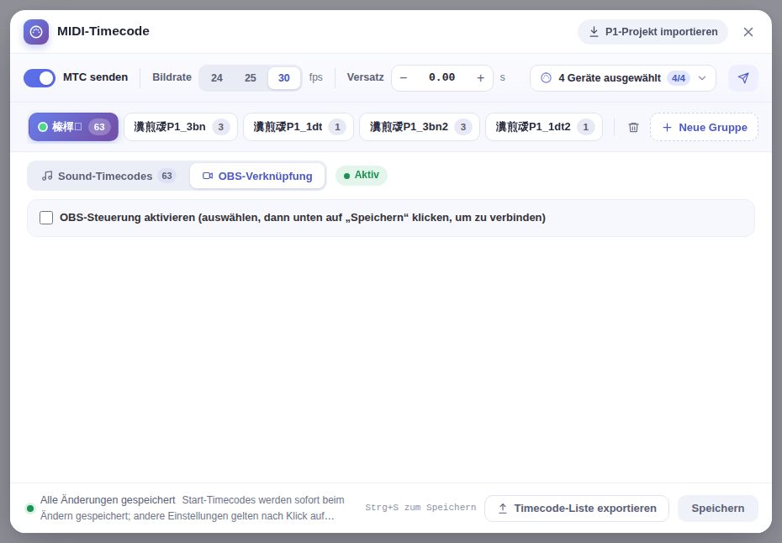This screenshot has height=543, width=782.
Task: Toggle the MTC senden switch
Action: pos(40,78)
